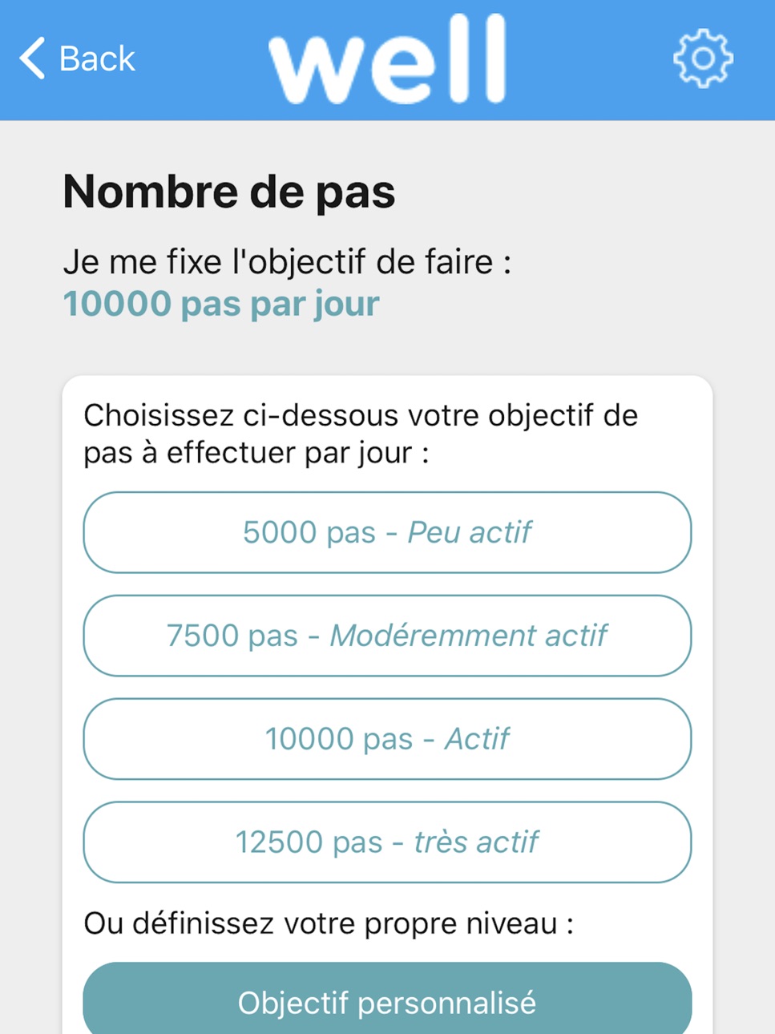Click the italic Modérément actif label
This screenshot has width=775, height=1034.
[x=469, y=636]
